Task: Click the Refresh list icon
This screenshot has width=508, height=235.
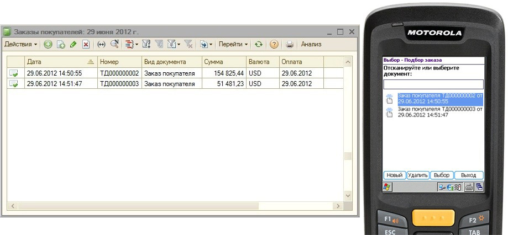Action: tap(258, 44)
